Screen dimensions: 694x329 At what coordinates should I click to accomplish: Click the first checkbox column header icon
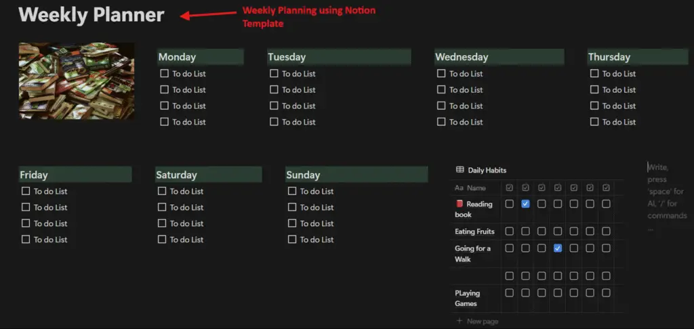coord(509,188)
